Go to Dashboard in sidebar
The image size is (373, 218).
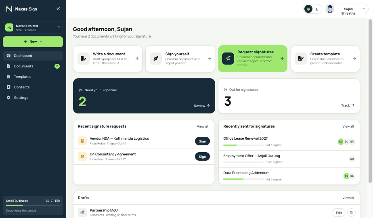[33, 56]
